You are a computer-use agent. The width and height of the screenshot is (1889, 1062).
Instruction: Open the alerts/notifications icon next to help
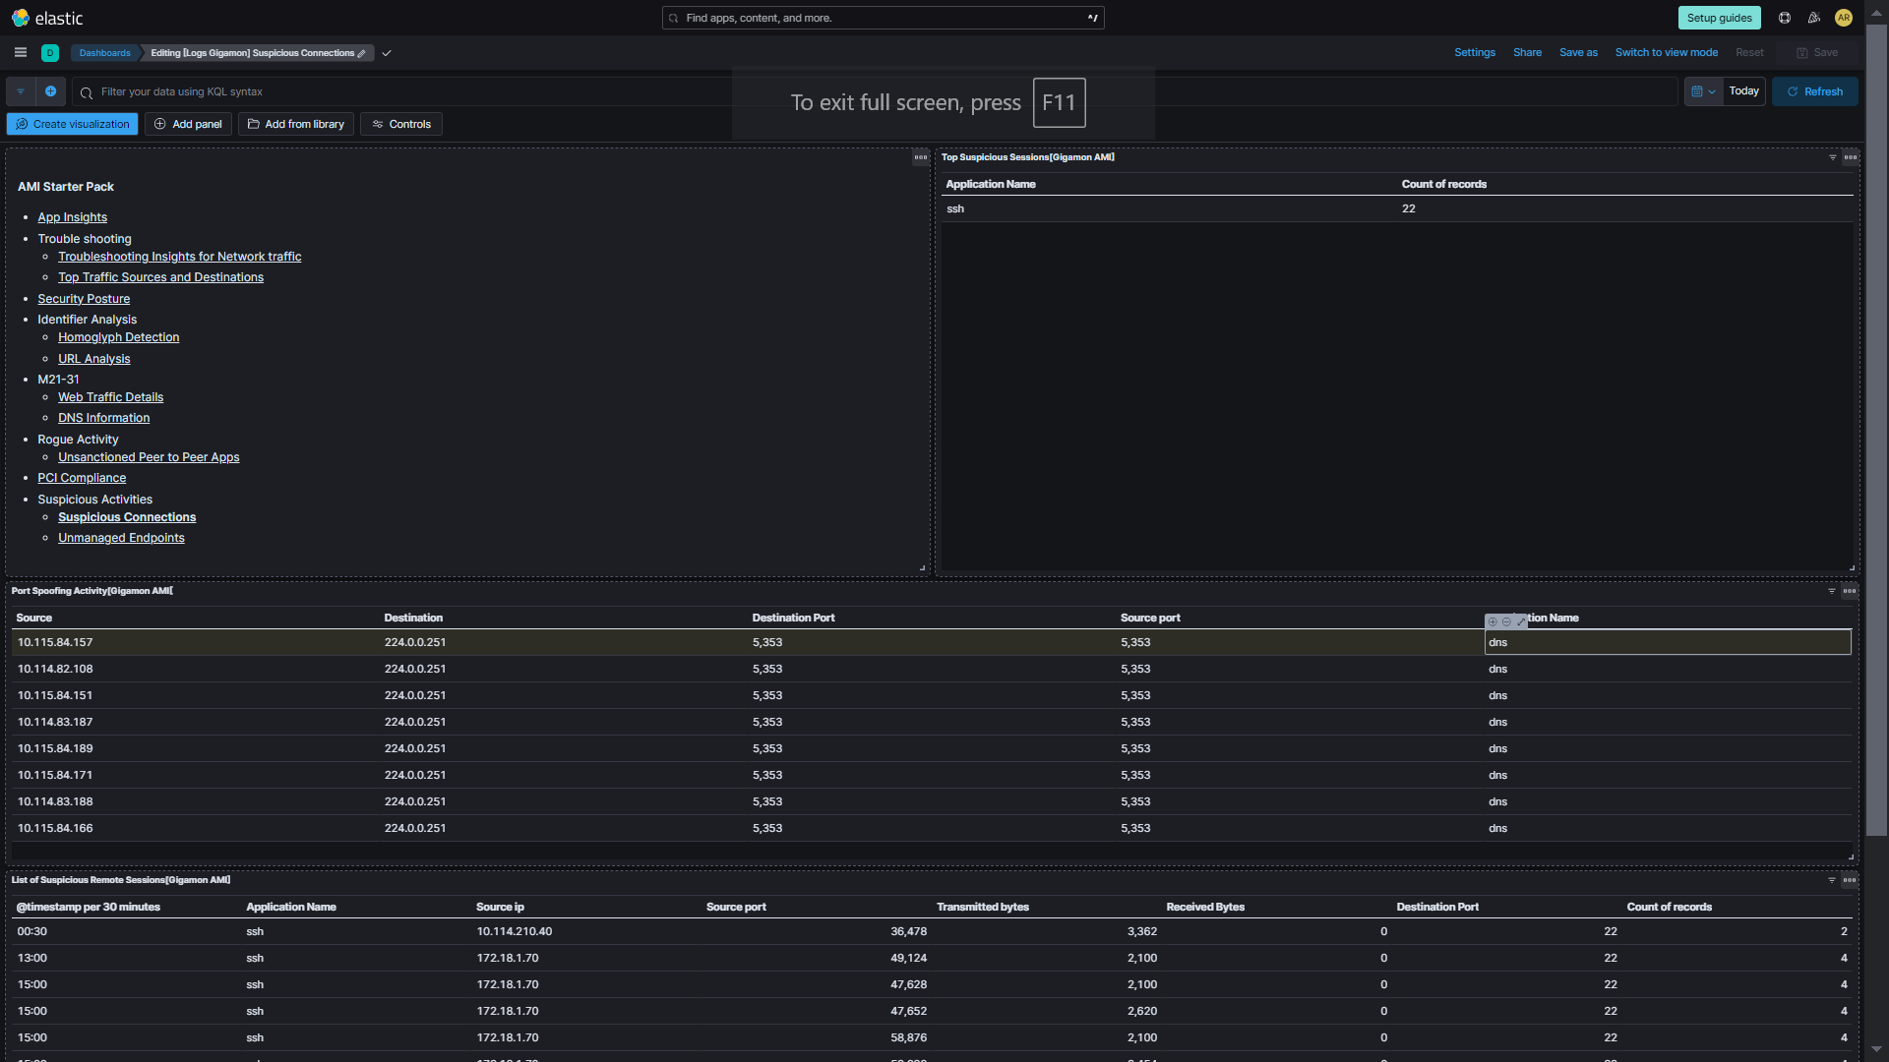click(x=1814, y=18)
